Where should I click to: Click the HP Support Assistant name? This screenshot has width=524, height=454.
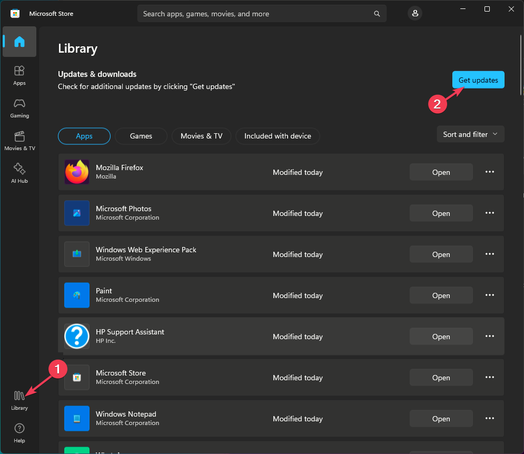coord(130,332)
